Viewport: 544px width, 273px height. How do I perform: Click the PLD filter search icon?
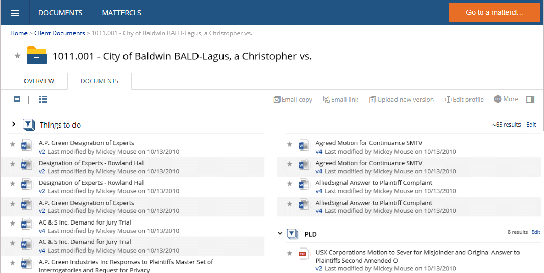pos(293,234)
